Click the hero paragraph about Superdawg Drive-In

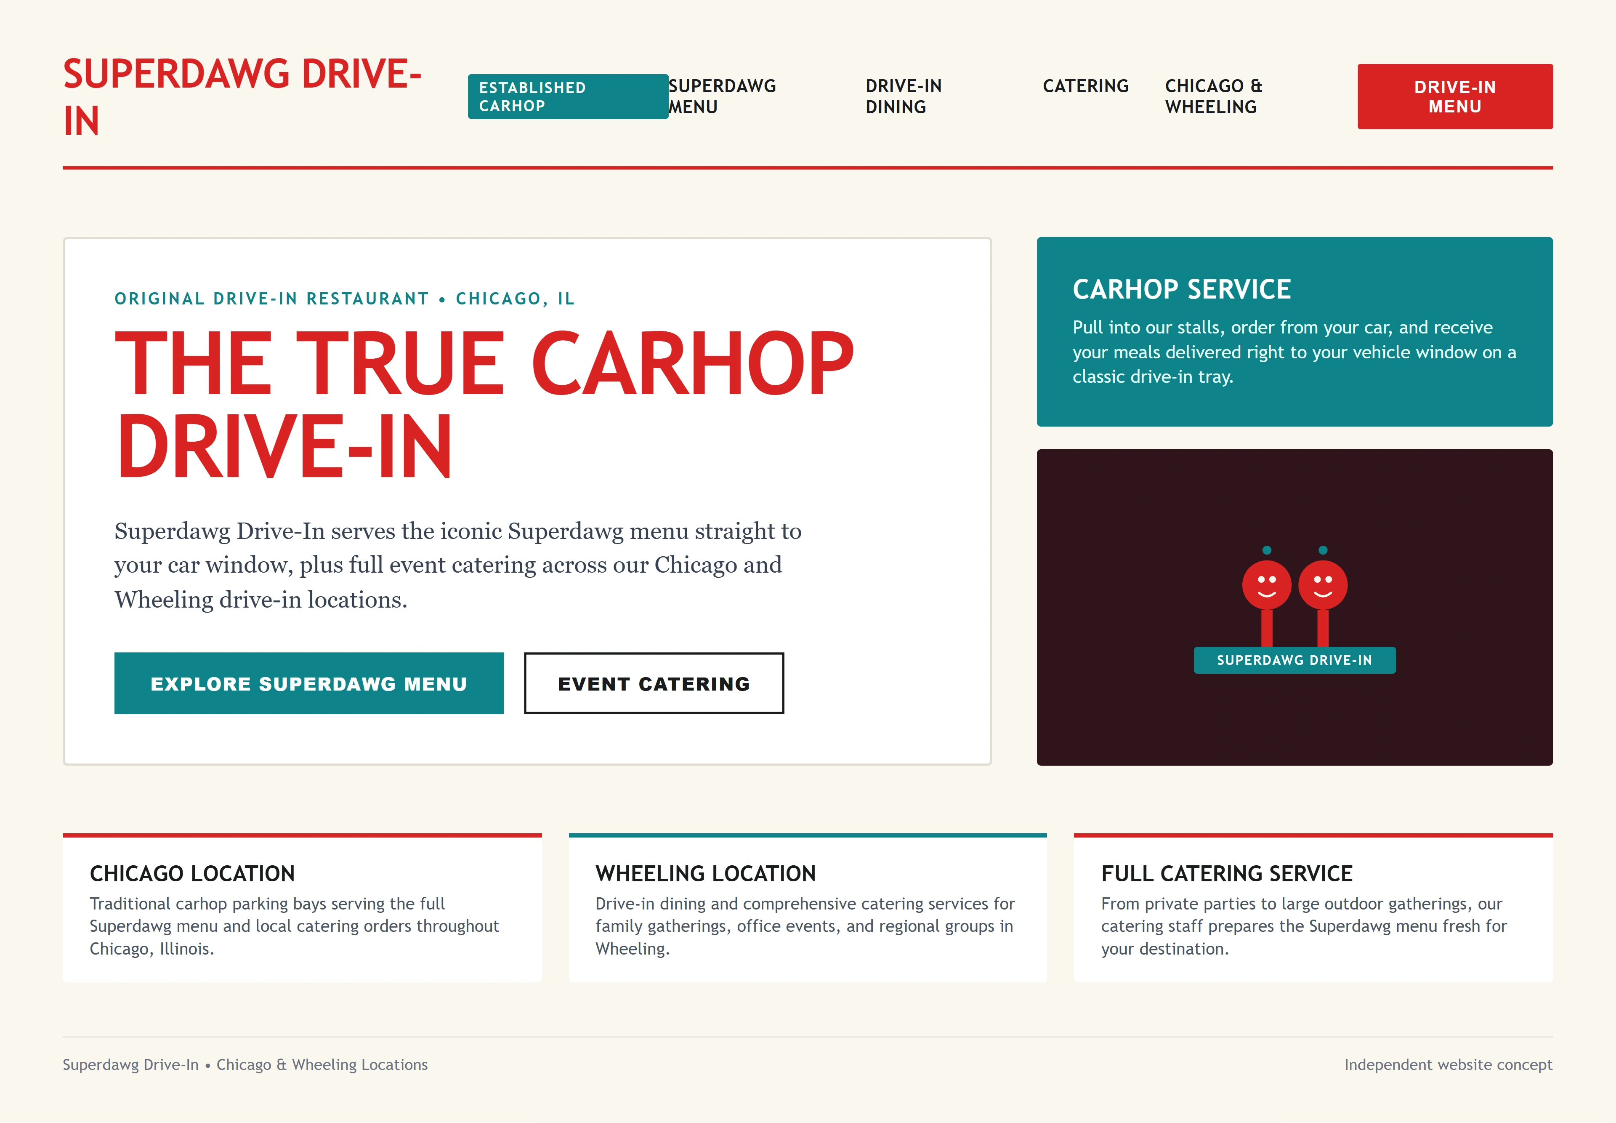458,565
